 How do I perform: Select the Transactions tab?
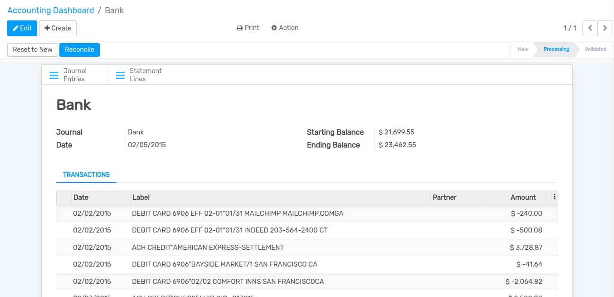(86, 175)
